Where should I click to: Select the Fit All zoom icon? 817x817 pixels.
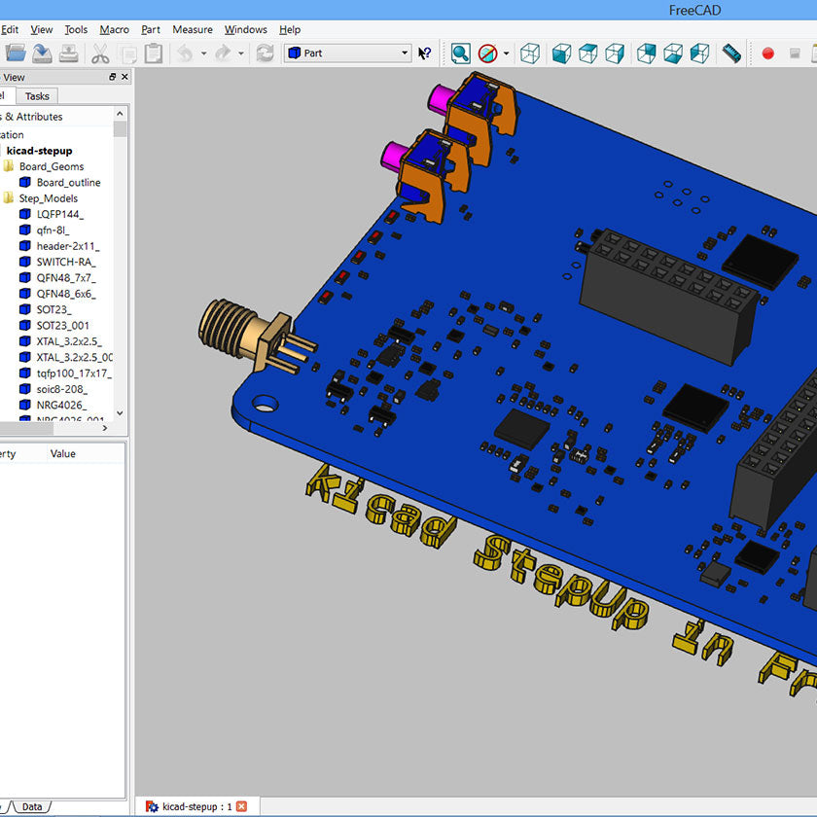(460, 53)
